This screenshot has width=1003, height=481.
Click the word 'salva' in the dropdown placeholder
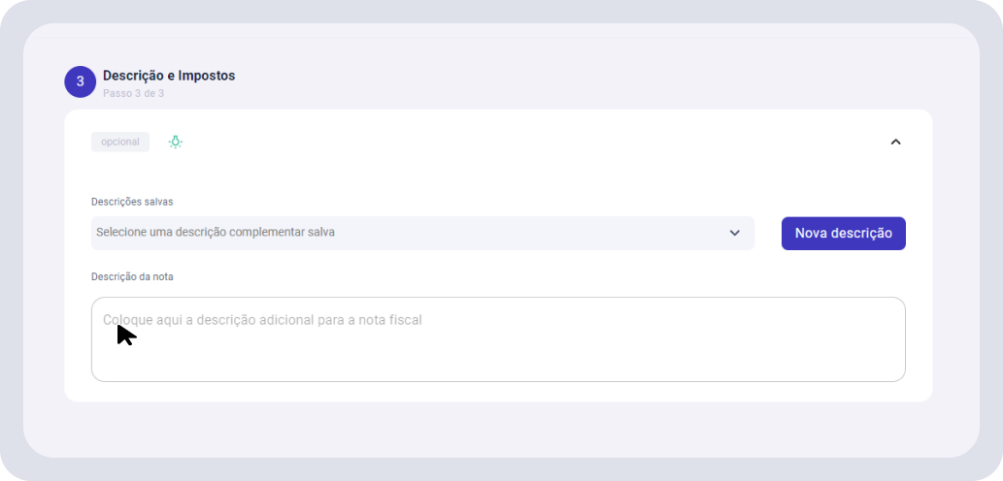[321, 232]
